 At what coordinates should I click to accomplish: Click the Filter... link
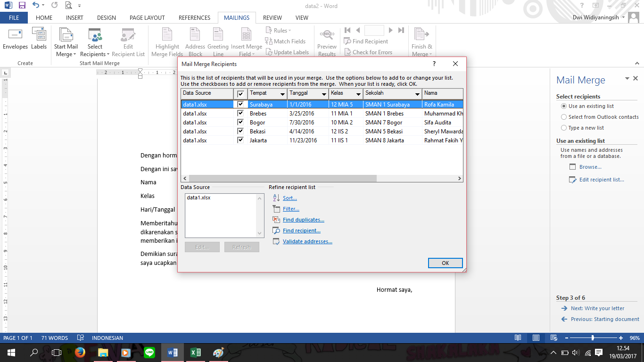point(291,209)
